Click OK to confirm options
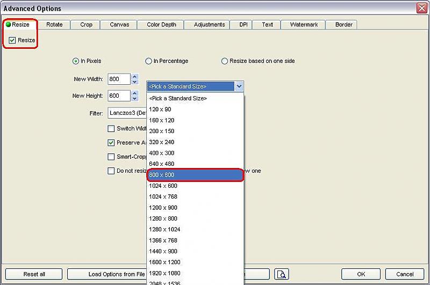This screenshot has height=285, width=430. [x=361, y=274]
